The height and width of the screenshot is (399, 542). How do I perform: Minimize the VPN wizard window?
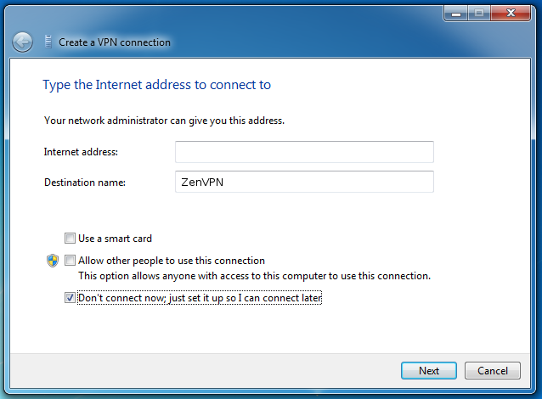click(x=456, y=14)
